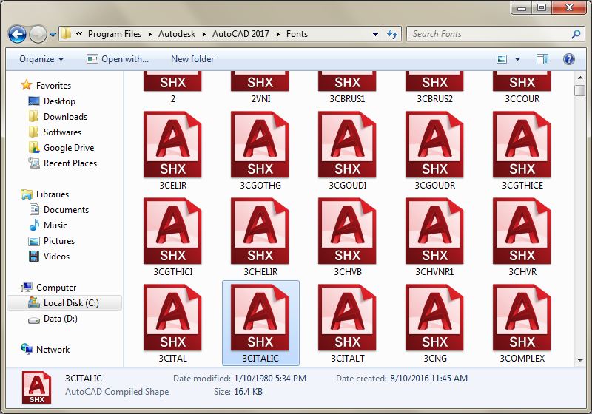Click the Open with... button
This screenshot has height=414, width=592.
point(118,59)
